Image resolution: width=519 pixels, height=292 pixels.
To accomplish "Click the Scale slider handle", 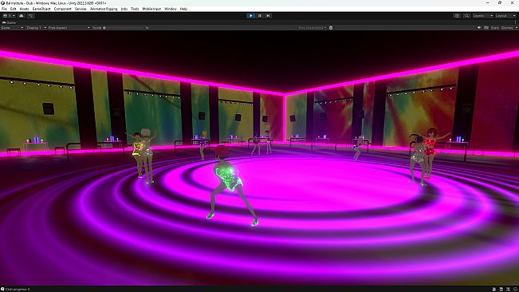I will pos(104,28).
